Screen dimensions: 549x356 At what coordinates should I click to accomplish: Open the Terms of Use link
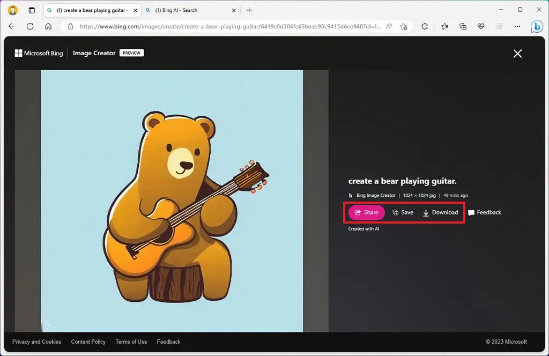pyautogui.click(x=131, y=342)
